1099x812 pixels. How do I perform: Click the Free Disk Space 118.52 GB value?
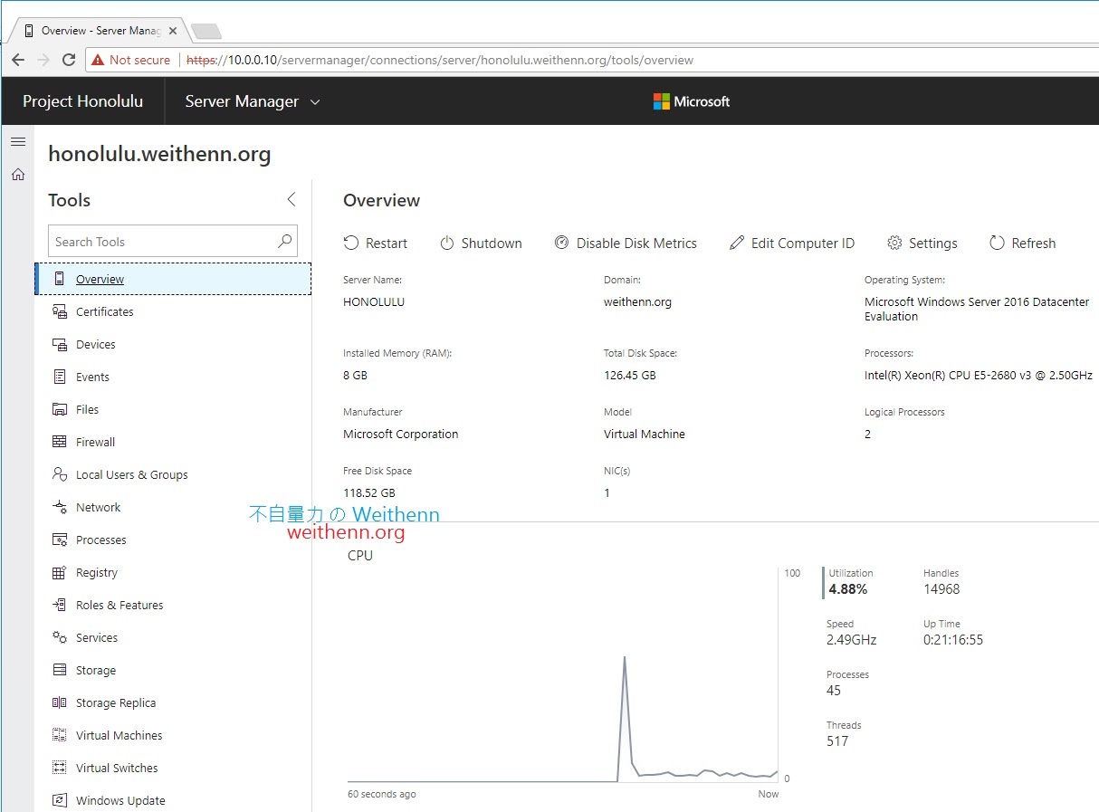click(x=369, y=493)
